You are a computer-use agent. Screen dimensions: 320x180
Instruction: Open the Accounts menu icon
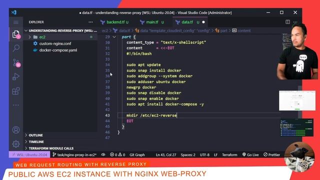pyautogui.click(x=16, y=130)
